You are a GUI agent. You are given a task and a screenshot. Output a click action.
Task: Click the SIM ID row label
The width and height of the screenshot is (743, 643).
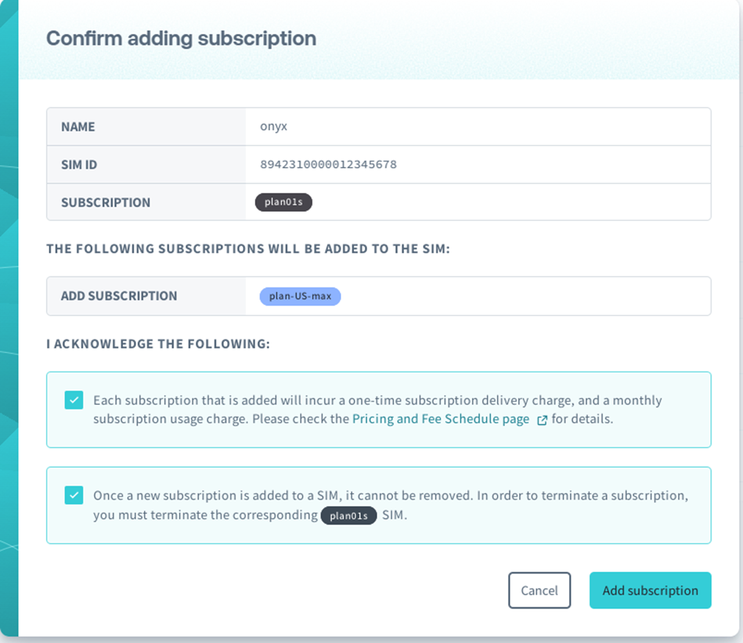click(79, 165)
